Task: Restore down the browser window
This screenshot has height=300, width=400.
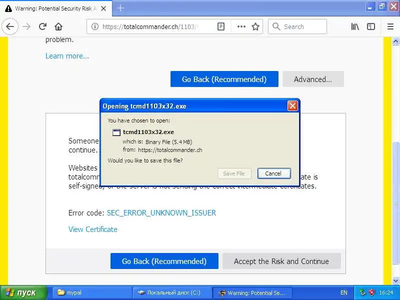Action: pyautogui.click(x=382, y=6)
